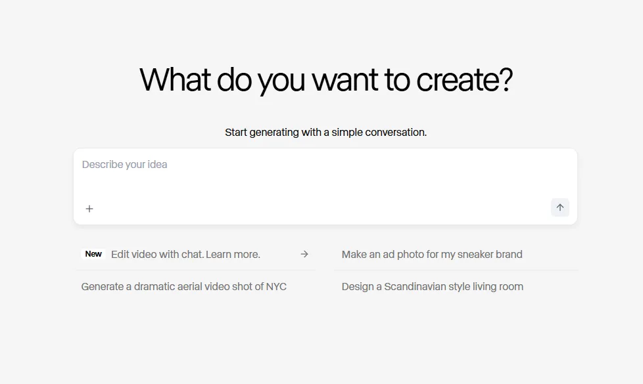
Task: Click the word "What" in the main title
Action: click(x=175, y=80)
